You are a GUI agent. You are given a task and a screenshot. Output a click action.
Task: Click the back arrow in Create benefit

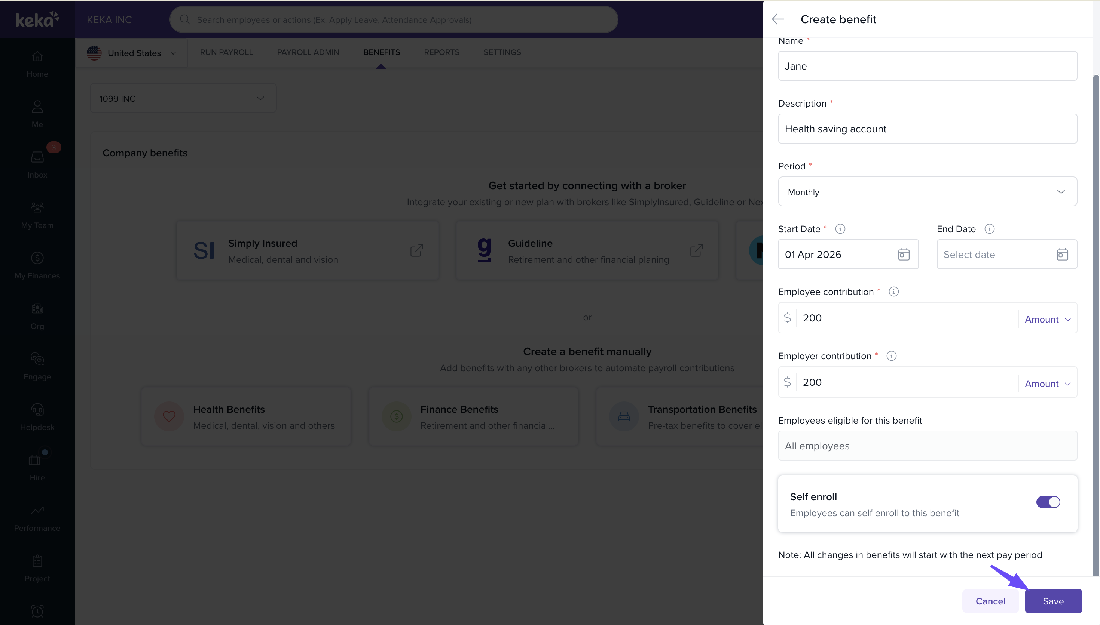[x=778, y=19]
